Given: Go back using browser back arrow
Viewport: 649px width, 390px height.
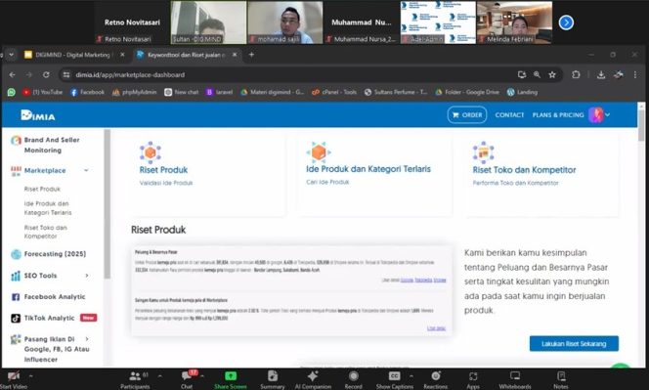Looking at the screenshot, I should (12, 75).
